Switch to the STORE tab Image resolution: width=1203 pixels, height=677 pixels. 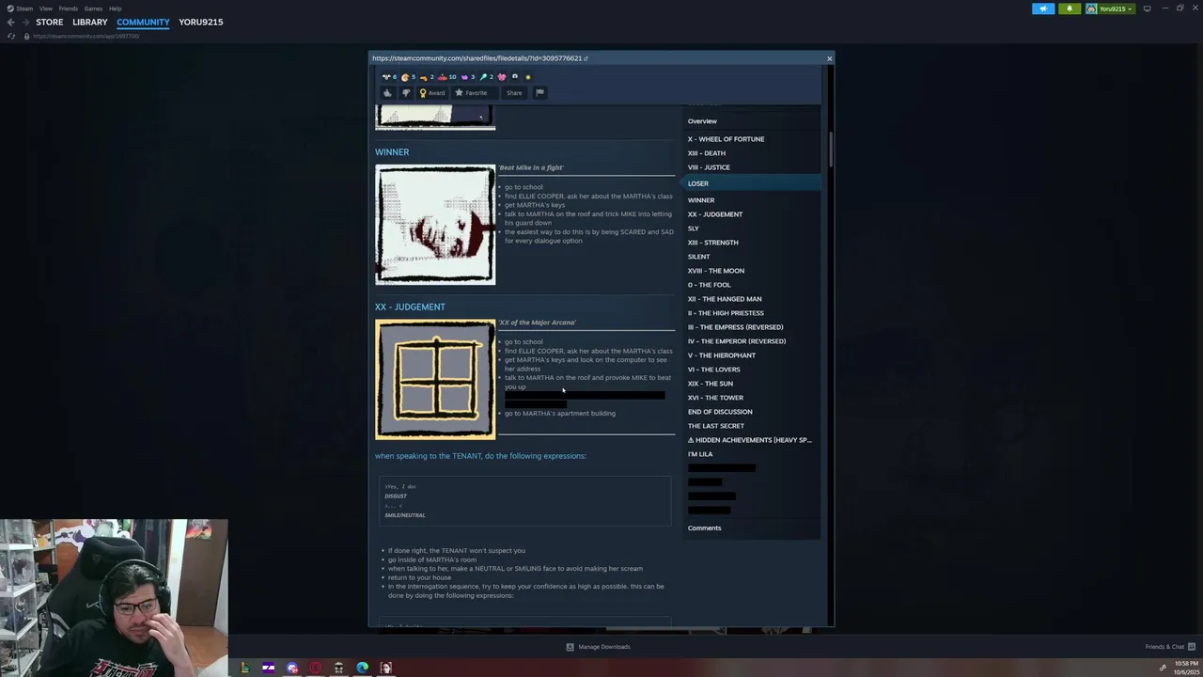pos(50,22)
